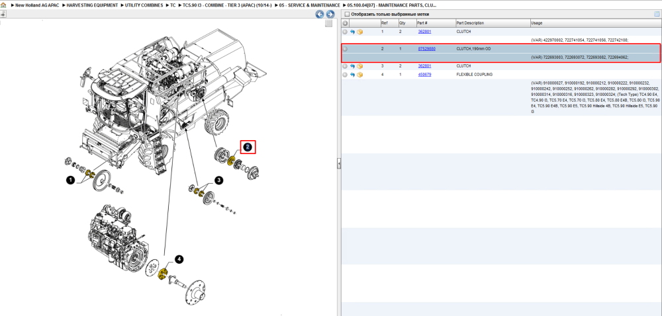
Task: Click the round icon in the parts table header
Action: (x=346, y=23)
